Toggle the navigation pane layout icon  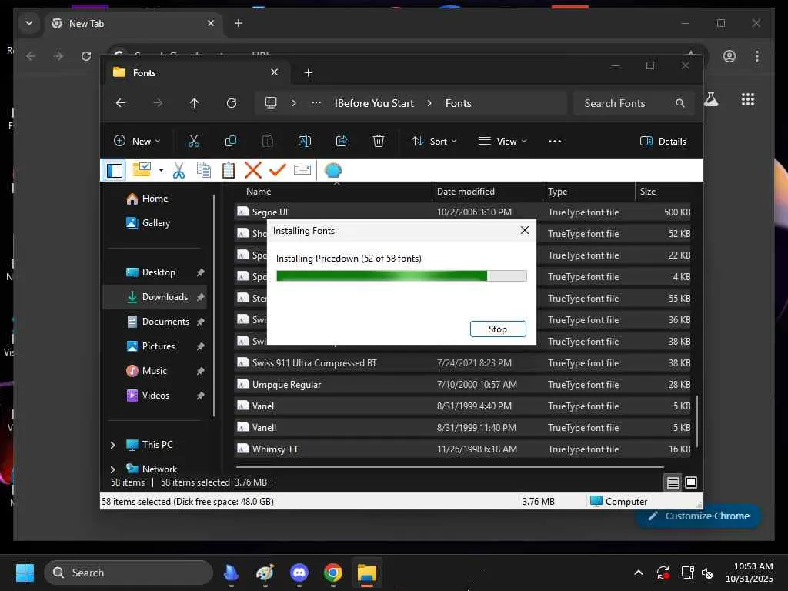click(x=115, y=170)
